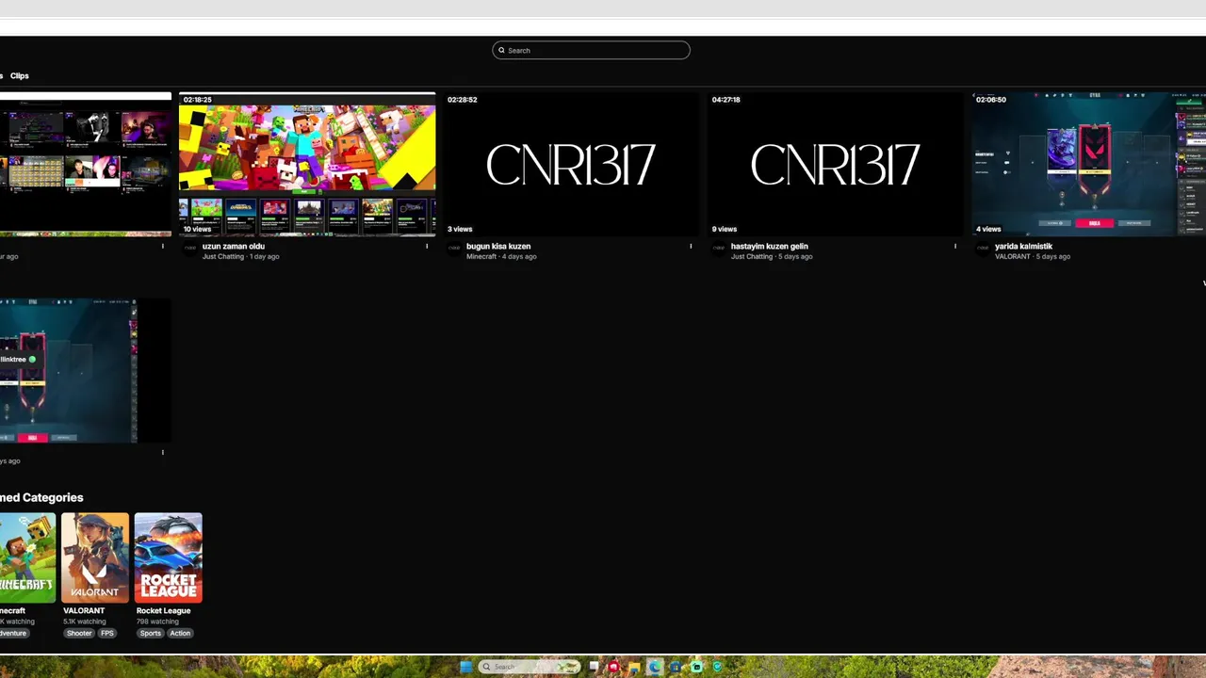Viewport: 1206px width, 678px height.
Task: Open options menu for 'uzun zaman oldu' video
Action: coord(427,247)
